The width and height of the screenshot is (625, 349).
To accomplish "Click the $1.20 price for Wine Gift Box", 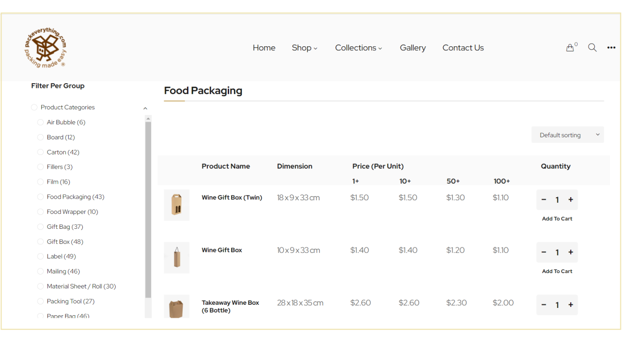I will [455, 250].
